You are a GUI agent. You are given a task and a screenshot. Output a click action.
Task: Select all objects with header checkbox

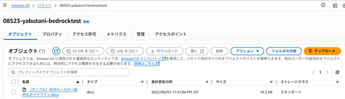[x=13, y=82]
